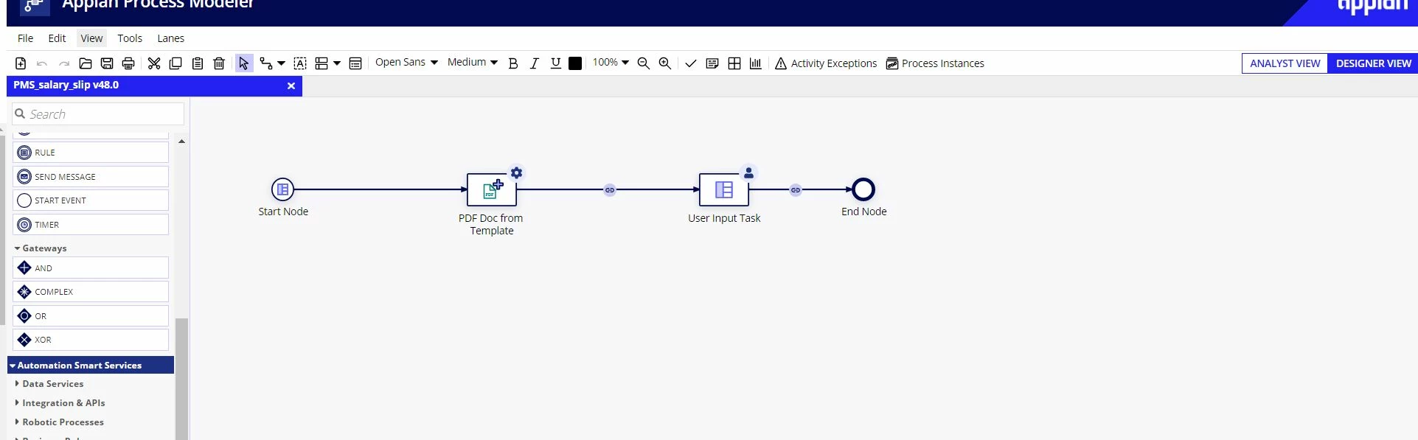Select the START EVENT palette item
Screen dimensions: 1418x440
(91, 200)
